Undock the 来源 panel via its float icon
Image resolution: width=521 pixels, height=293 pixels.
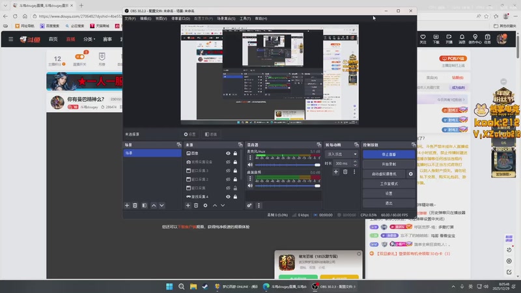click(240, 145)
